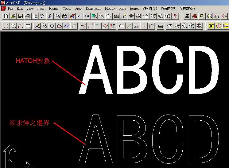Click the drawing document icon beside File menu

click(x=3, y=9)
